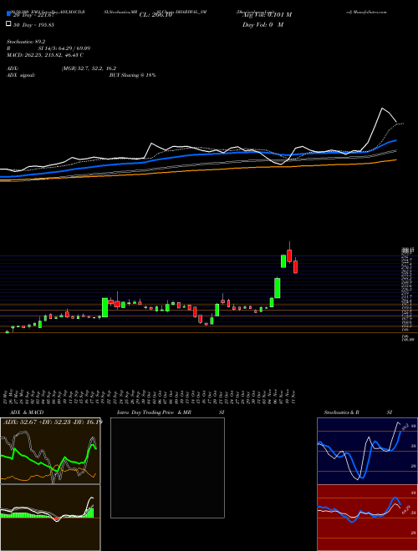Click the tall green candle below the peak
418x551 pixels.
pyautogui.click(x=278, y=288)
